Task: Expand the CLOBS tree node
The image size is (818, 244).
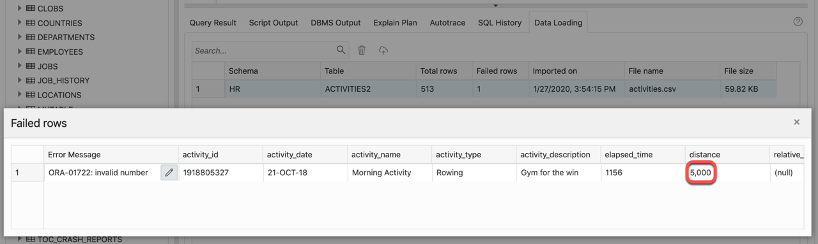Action: [x=20, y=8]
